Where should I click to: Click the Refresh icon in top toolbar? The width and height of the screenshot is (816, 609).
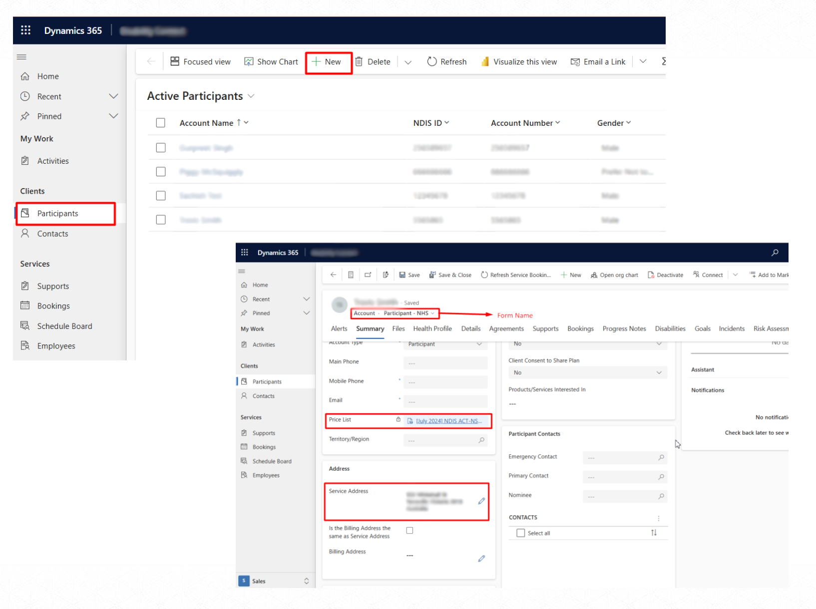(x=432, y=61)
